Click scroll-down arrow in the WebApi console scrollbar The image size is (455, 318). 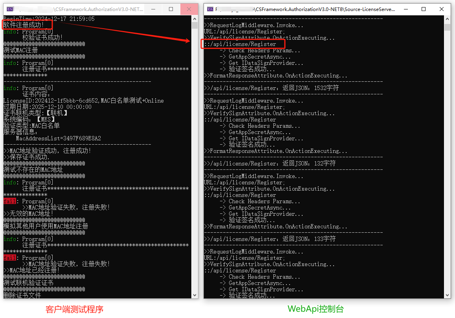[x=447, y=295]
